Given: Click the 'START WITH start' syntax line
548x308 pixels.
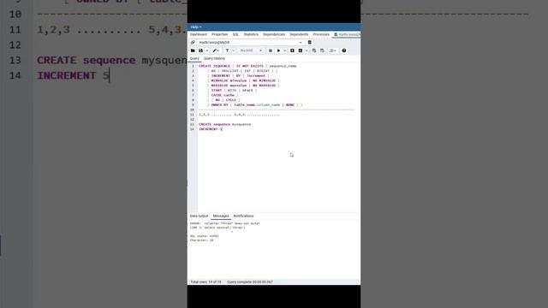Looking at the screenshot, I should [232, 91].
